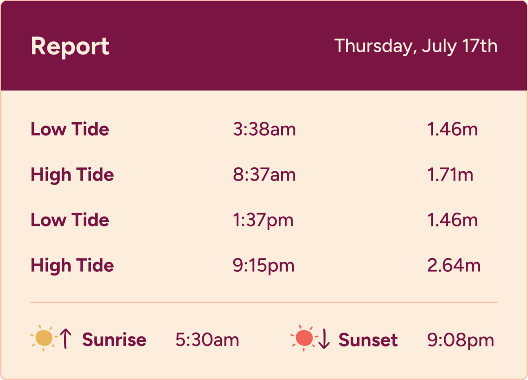Click the Thursday, July 17th date

(x=416, y=46)
